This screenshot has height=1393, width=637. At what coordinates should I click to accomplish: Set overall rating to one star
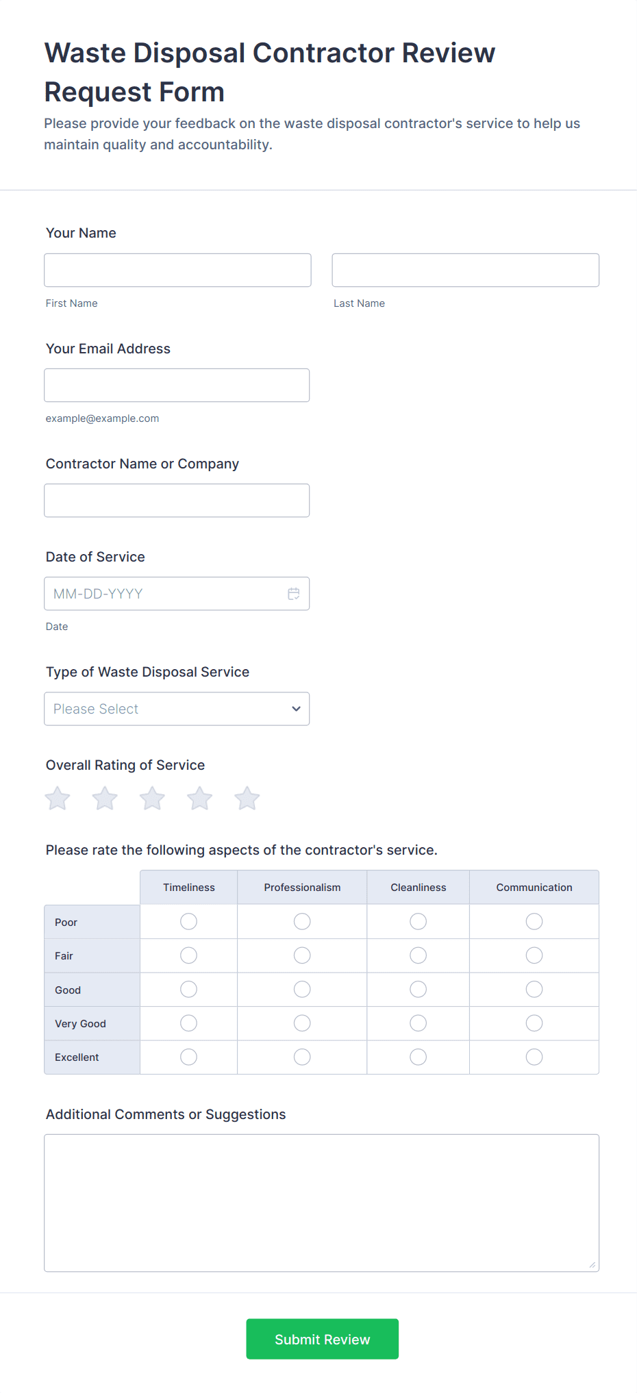[58, 799]
